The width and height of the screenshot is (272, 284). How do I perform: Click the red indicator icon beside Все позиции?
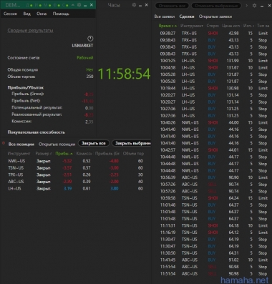[x=4, y=143]
